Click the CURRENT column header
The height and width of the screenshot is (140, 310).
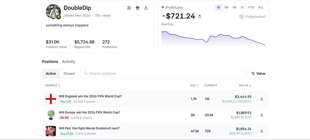click(x=211, y=85)
